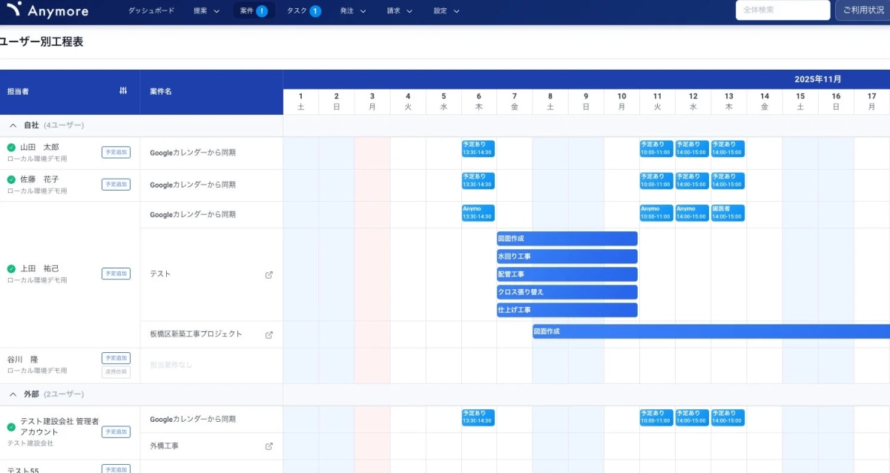Click the 全体検索 search field
Viewport: 890px width, 473px height.
pos(782,10)
